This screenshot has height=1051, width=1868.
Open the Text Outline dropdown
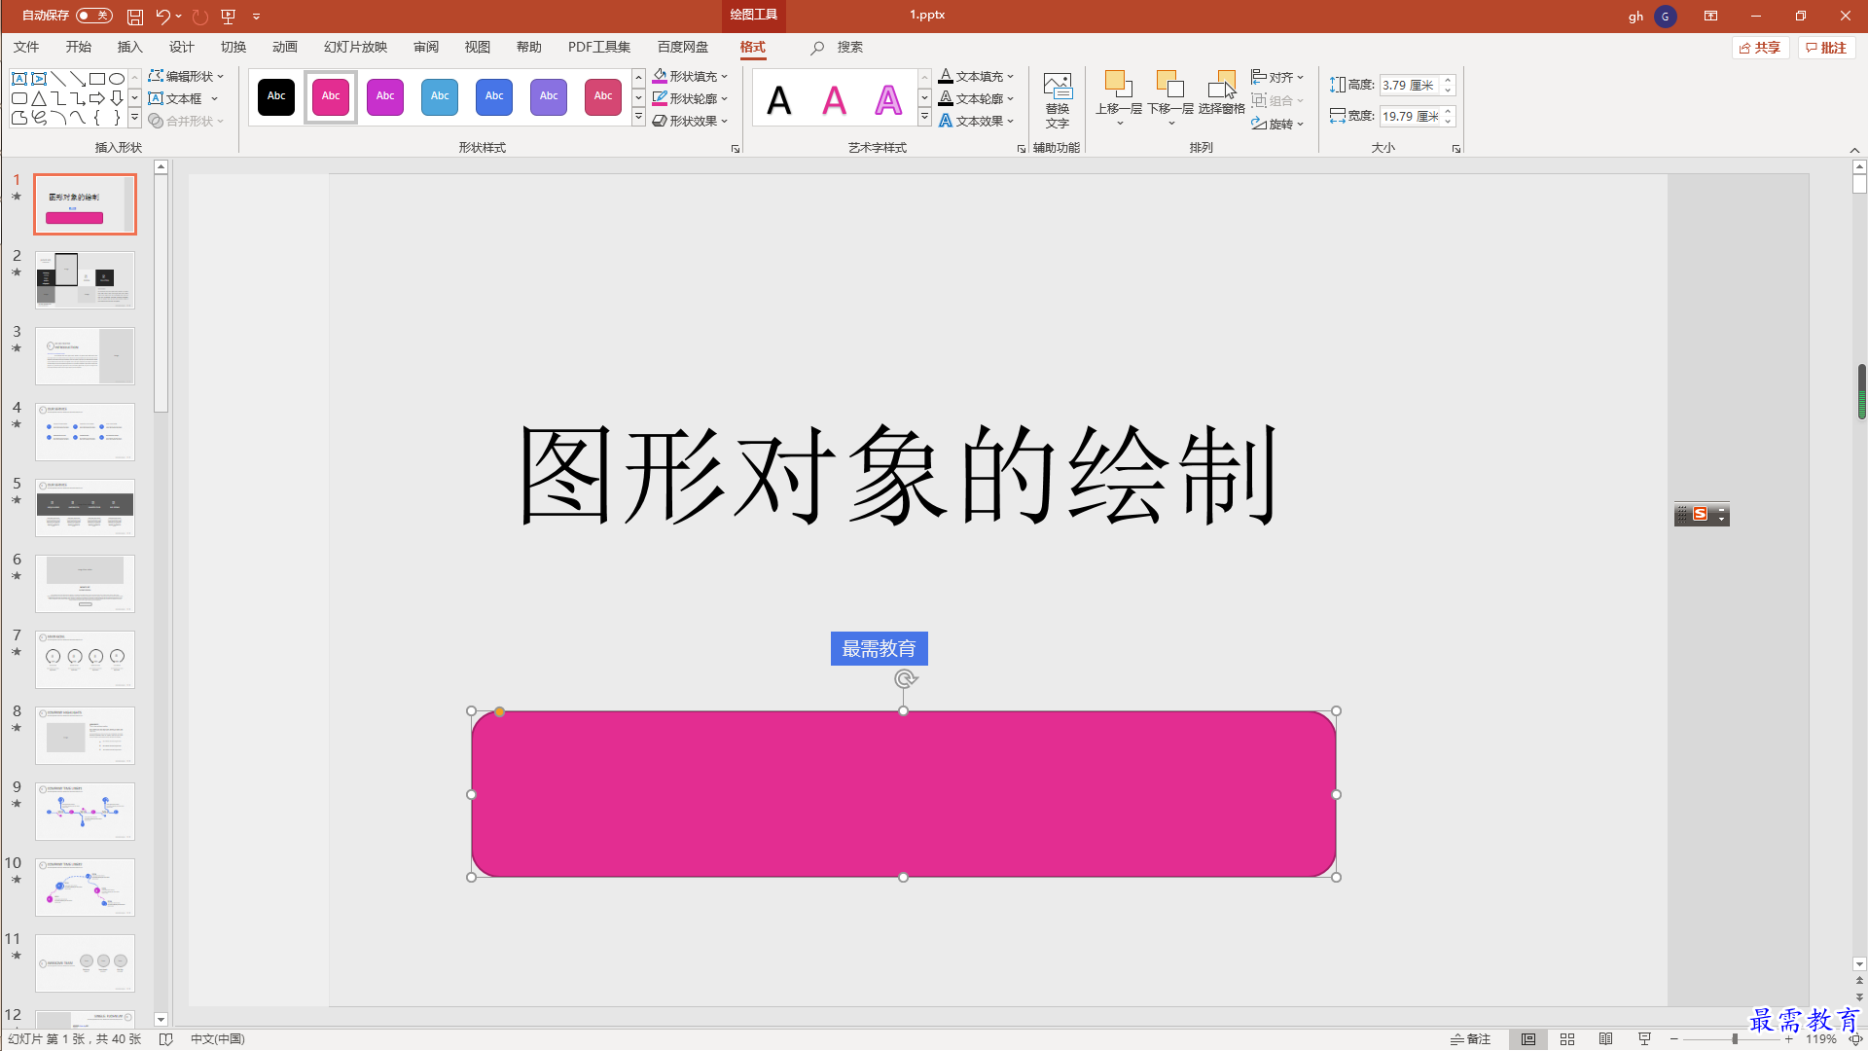976,98
